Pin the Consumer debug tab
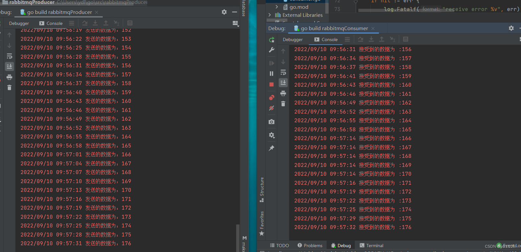 tap(272, 148)
